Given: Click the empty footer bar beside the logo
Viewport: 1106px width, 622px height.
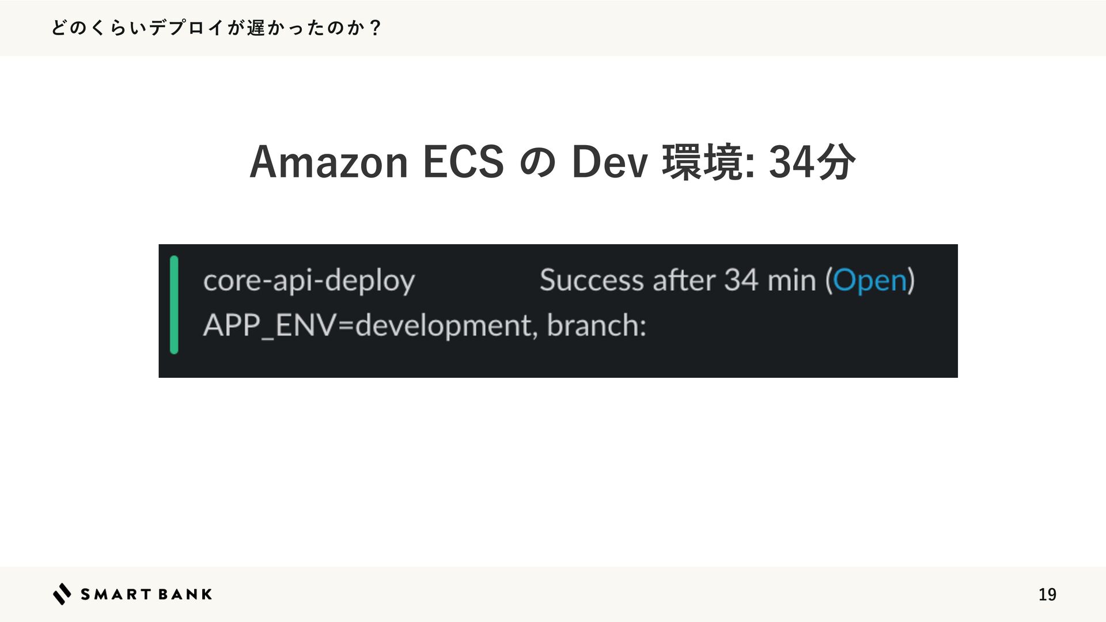Looking at the screenshot, I should click(x=576, y=594).
